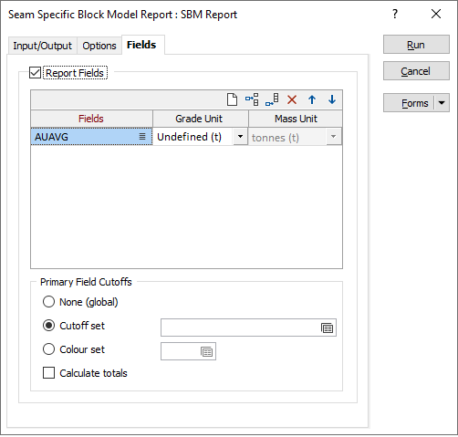This screenshot has height=437, width=458.
Task: Click the append row icon
Action: [x=272, y=99]
